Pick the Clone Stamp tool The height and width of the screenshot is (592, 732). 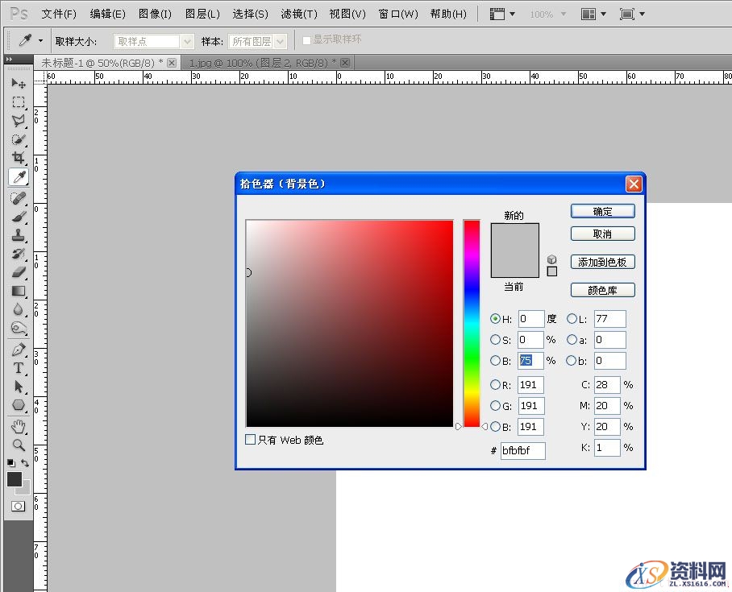(18, 235)
